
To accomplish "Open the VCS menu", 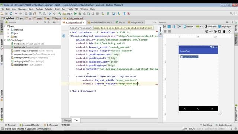I will pos(77,9).
